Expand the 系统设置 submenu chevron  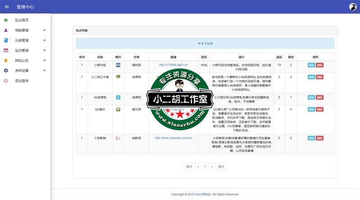[x=45, y=71]
